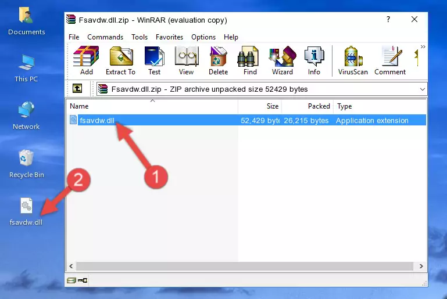Select the Recycle Bin desktop icon

(x=26, y=164)
